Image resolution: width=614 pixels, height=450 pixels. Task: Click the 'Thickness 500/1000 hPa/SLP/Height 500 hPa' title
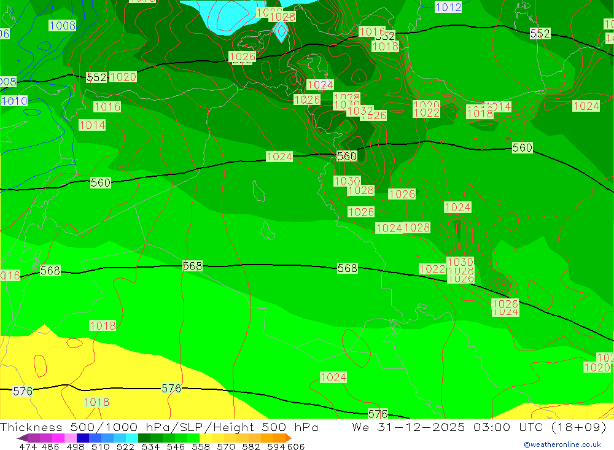(x=159, y=427)
